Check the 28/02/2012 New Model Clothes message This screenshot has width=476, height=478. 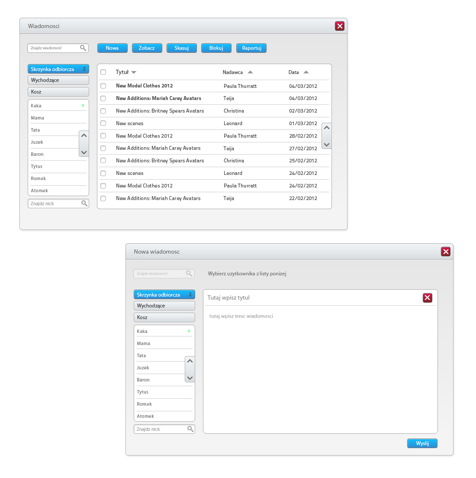(x=103, y=136)
